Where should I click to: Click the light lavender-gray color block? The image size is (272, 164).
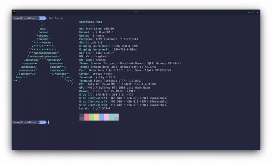click(116, 117)
